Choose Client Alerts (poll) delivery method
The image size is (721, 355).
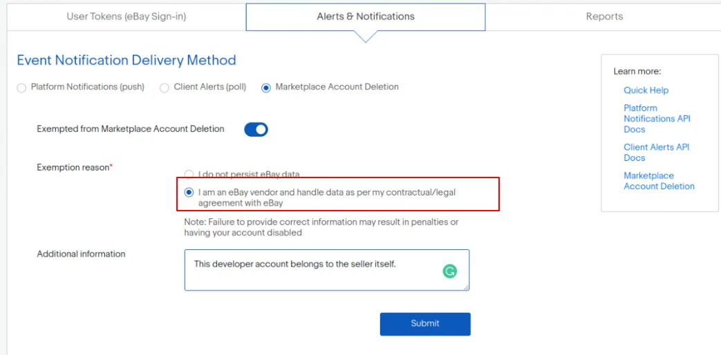[x=165, y=88]
